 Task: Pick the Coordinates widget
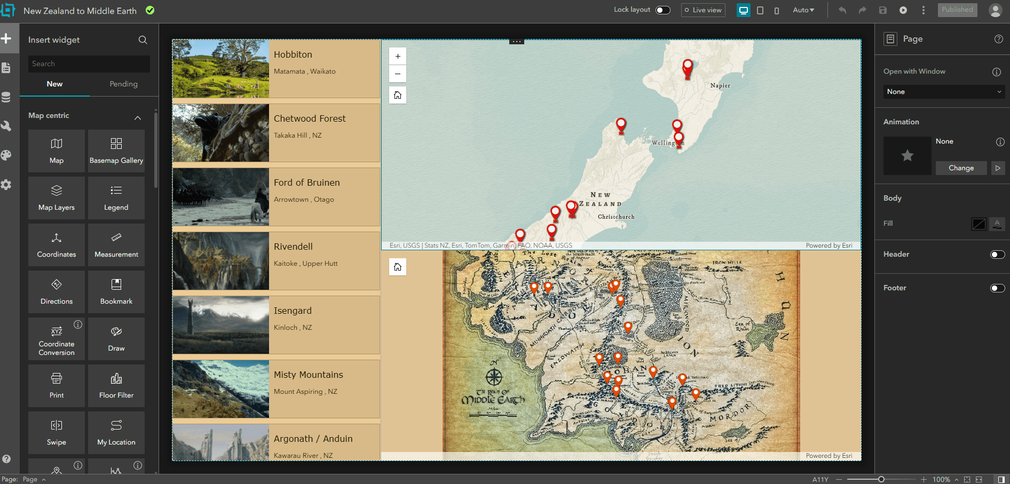pyautogui.click(x=57, y=245)
